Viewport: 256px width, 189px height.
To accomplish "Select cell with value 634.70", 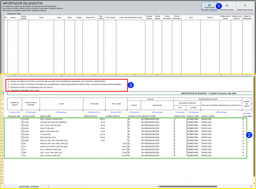I will coord(116,149).
